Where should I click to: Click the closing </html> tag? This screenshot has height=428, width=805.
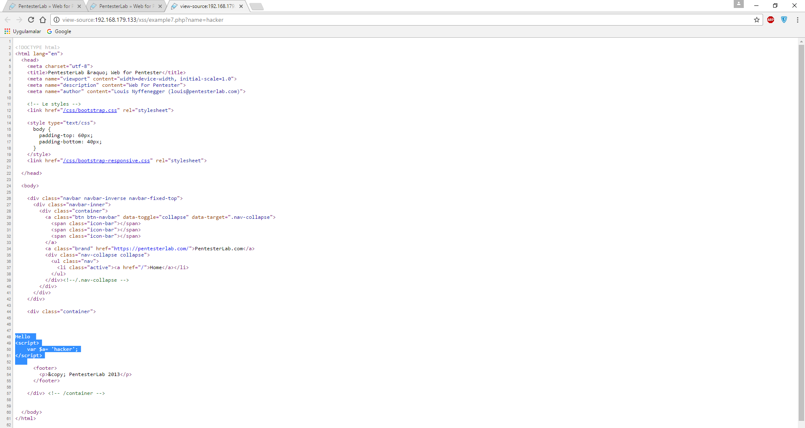[26, 418]
